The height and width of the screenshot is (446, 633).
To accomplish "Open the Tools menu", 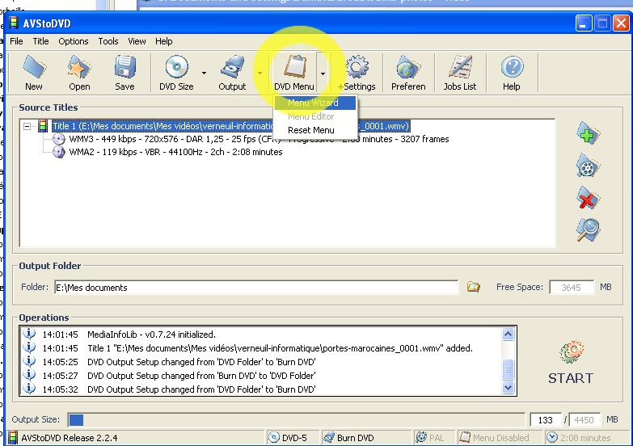I will (108, 41).
